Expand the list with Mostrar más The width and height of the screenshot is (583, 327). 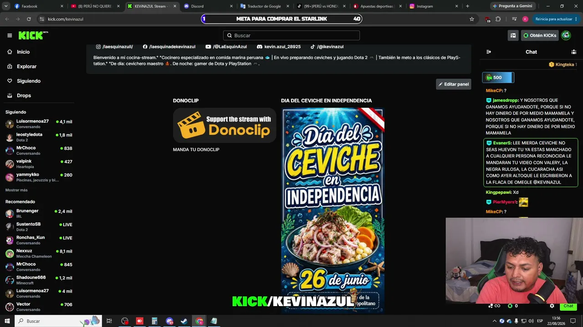16,190
